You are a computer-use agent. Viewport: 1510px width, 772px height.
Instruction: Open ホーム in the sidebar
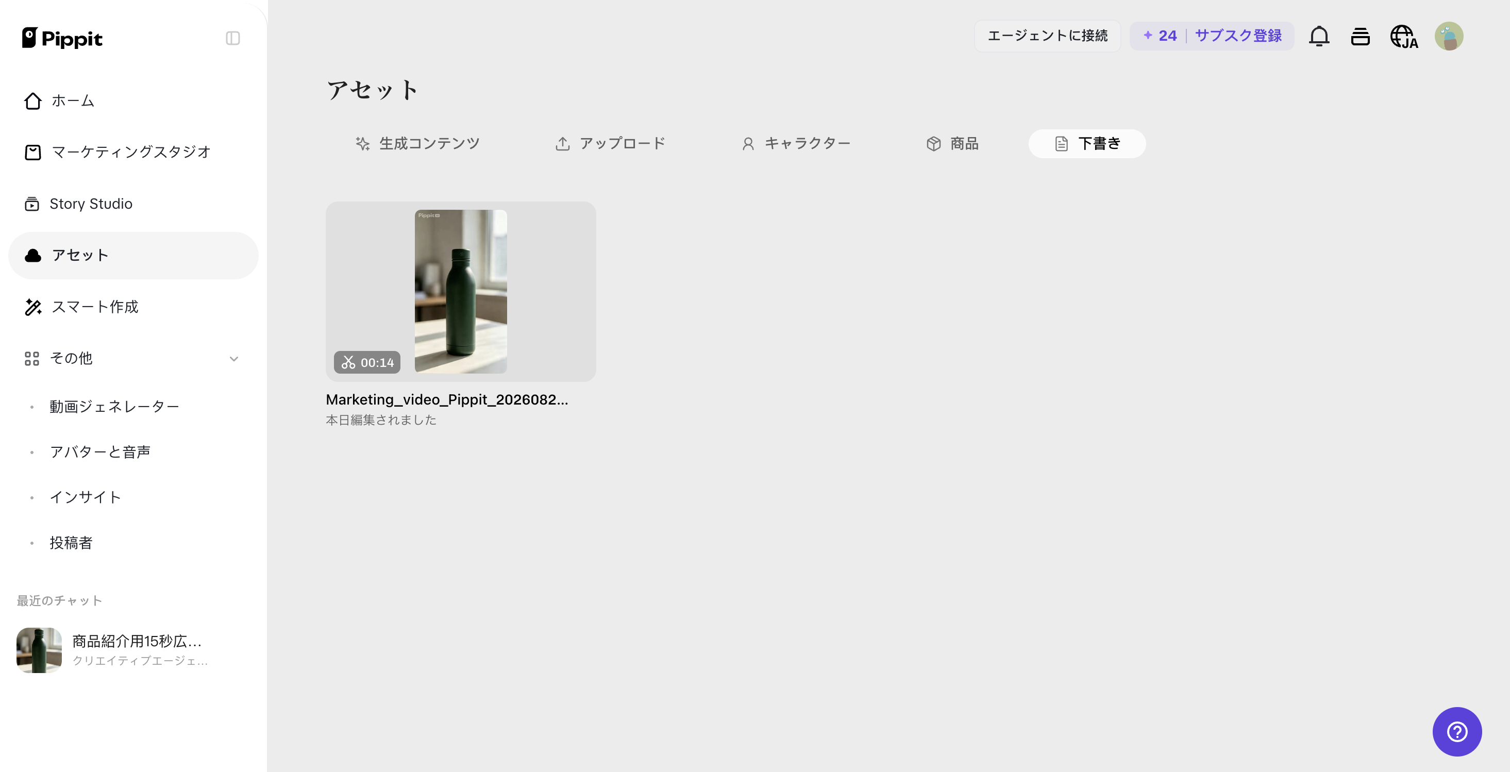tap(133, 101)
